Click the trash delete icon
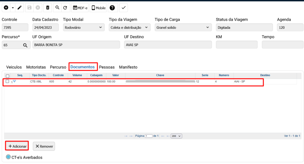The image size is (304, 164). click(47, 8)
